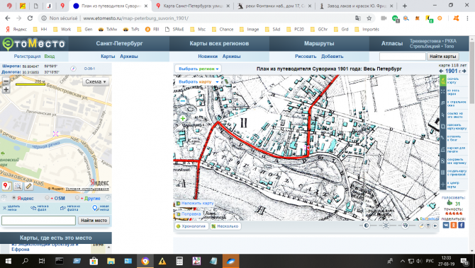Save map as picture (сохранить как картинку)
This screenshot has width=475, height=268.
point(443,161)
